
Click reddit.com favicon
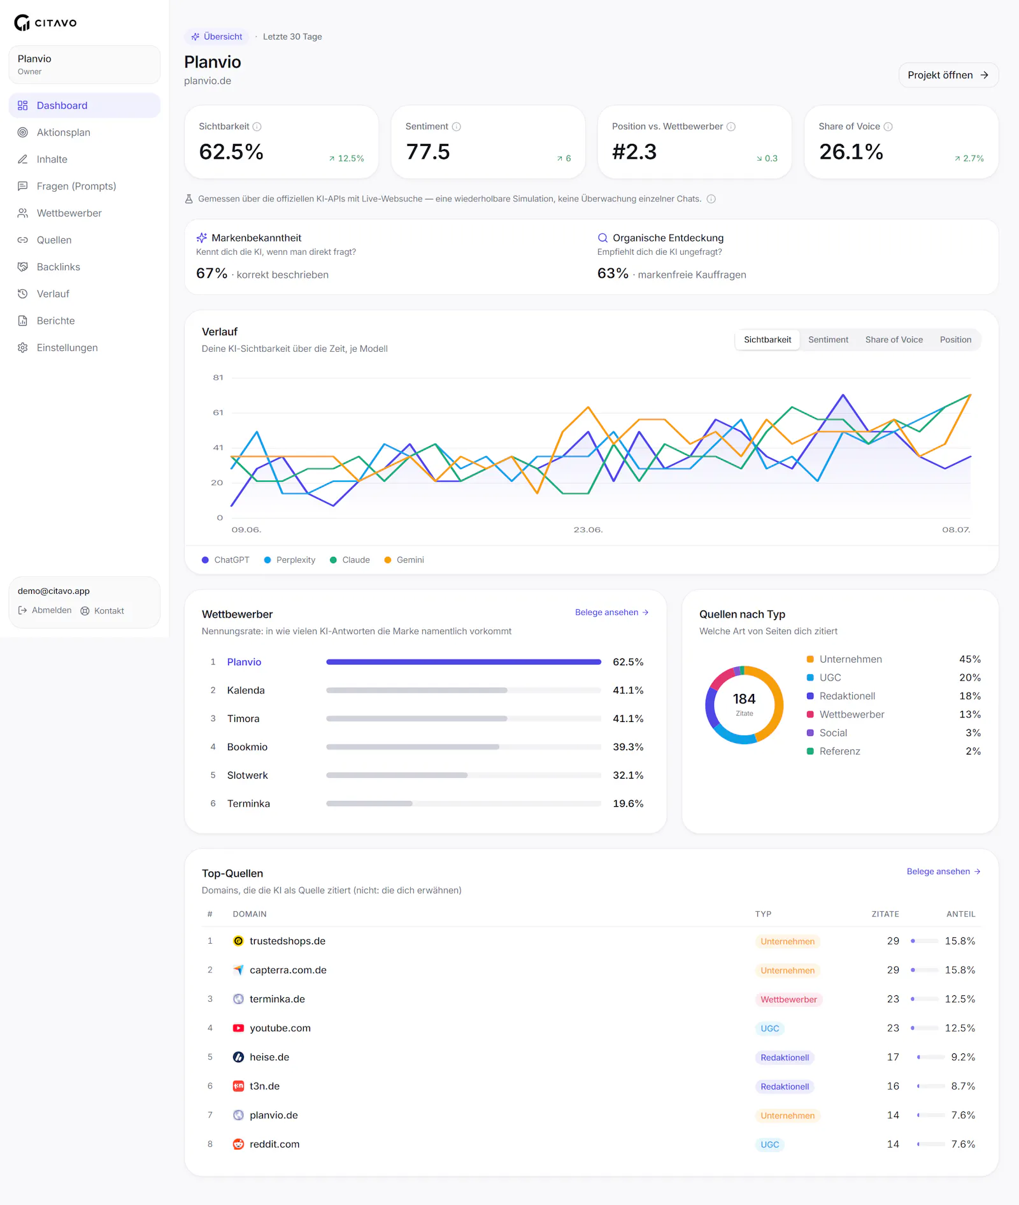point(238,1144)
